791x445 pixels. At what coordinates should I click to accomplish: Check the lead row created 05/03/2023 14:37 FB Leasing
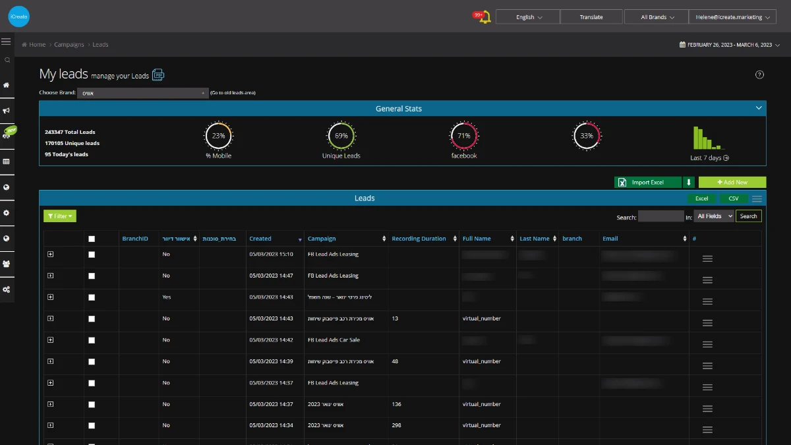(x=92, y=383)
